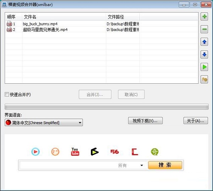
Task: Click the 取消(C) cancel button
Action: pyautogui.click(x=131, y=94)
